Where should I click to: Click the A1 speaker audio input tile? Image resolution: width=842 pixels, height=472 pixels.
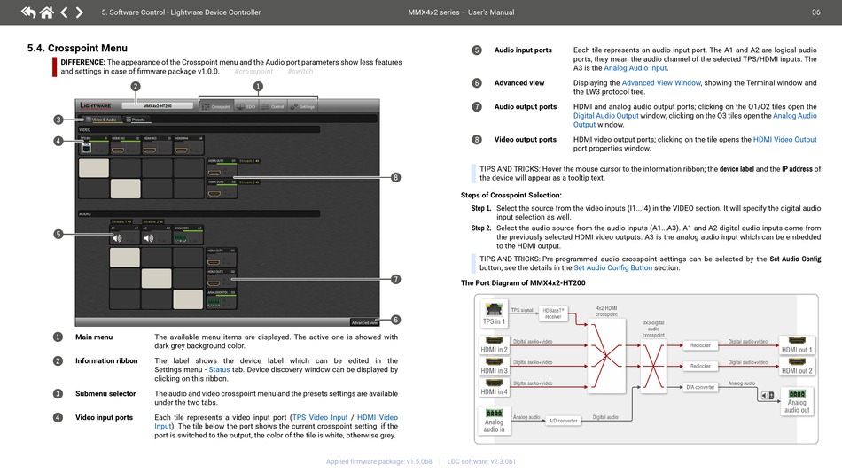pos(125,235)
